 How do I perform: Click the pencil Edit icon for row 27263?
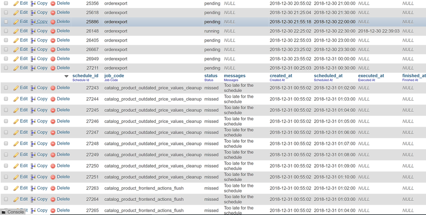pos(16,188)
